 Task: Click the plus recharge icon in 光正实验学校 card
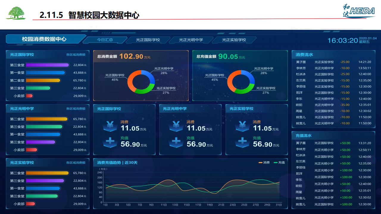[x=243, y=142]
